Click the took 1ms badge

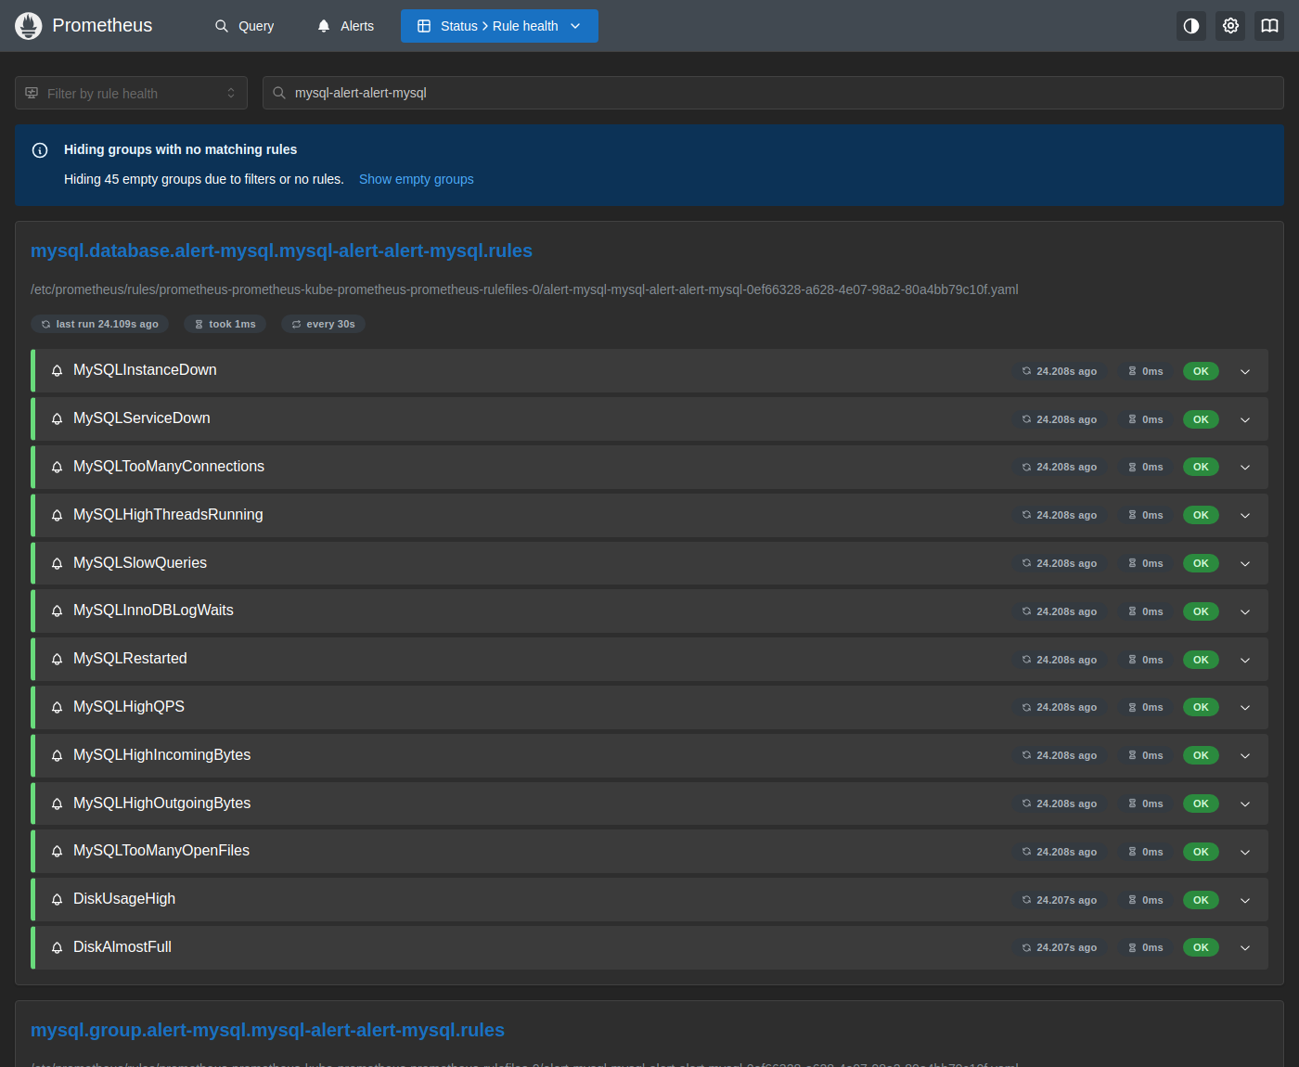coord(225,324)
